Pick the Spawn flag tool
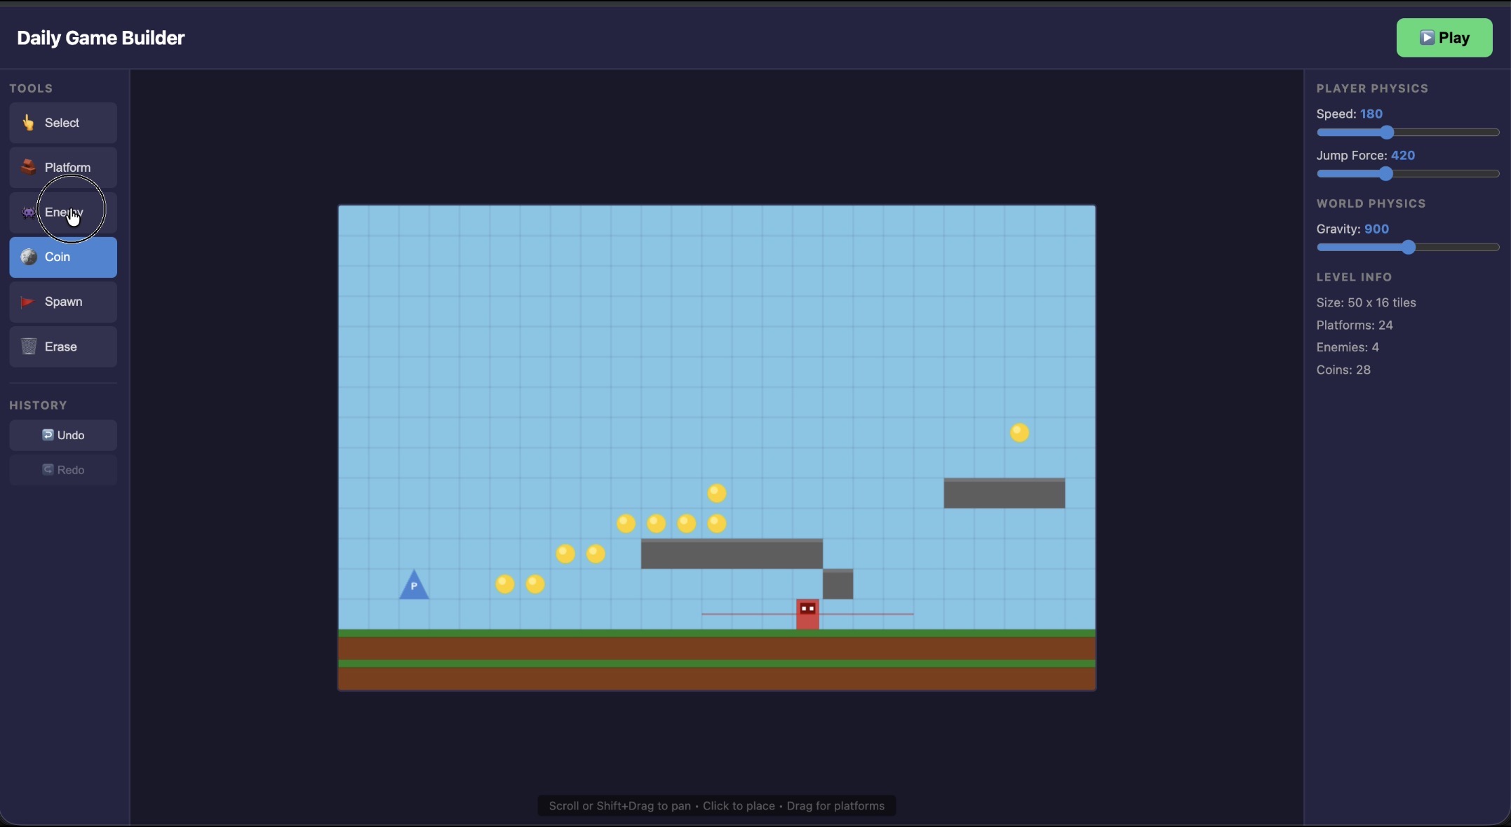1511x827 pixels. click(x=62, y=302)
